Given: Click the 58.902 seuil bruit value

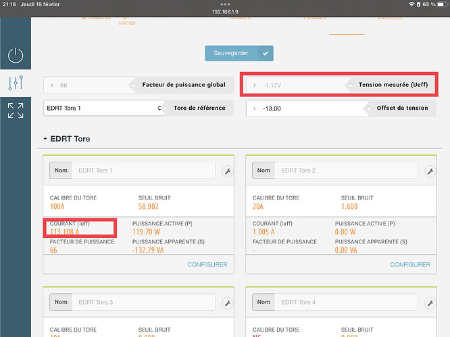Looking at the screenshot, I should coord(149,206).
